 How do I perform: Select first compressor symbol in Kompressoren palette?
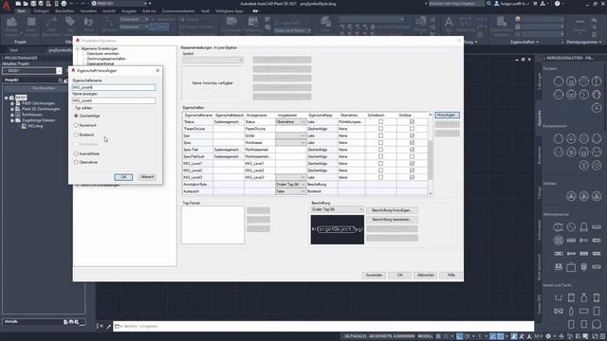559,138
